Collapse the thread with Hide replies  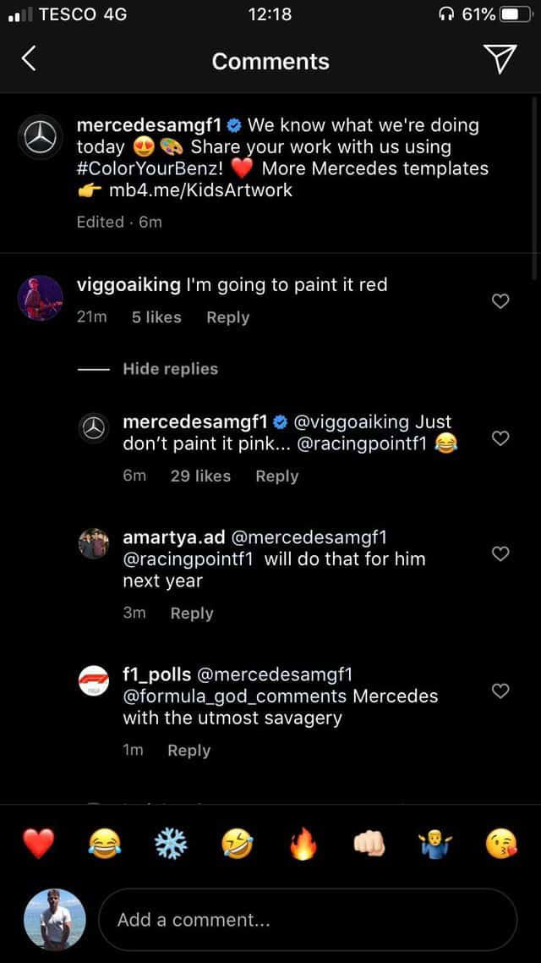coord(170,369)
